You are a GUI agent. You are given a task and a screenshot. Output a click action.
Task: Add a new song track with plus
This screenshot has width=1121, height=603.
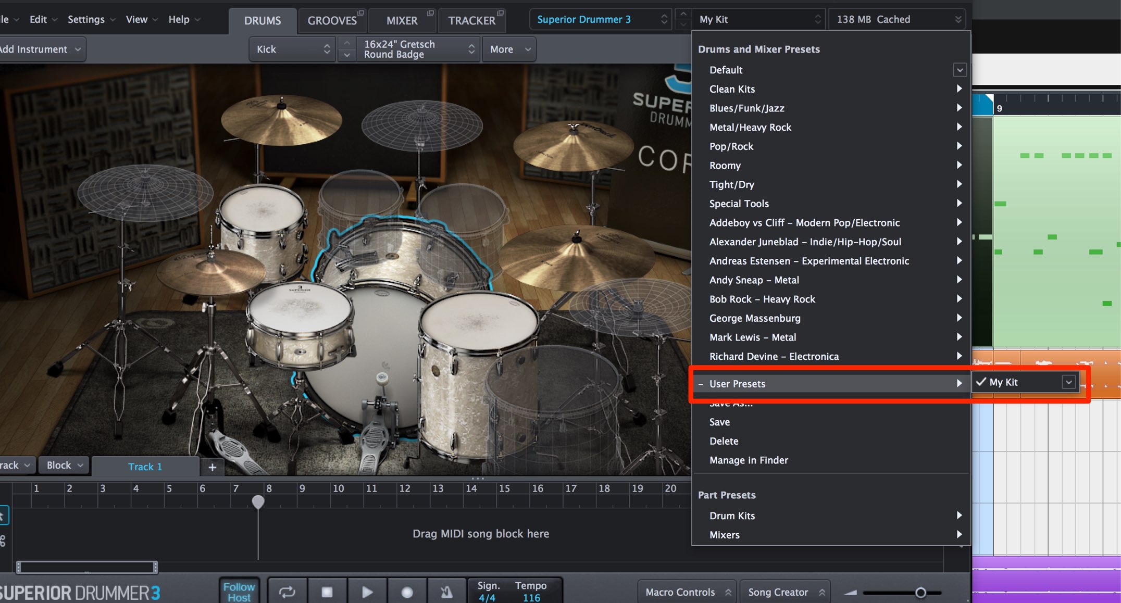[x=213, y=467]
